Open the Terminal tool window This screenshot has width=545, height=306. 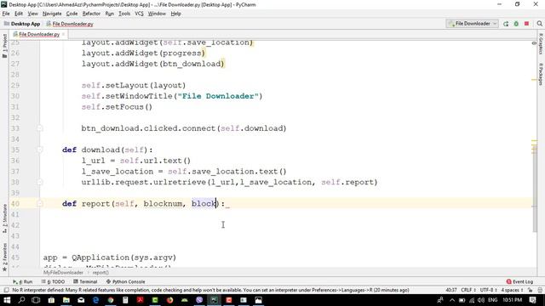(x=85, y=281)
